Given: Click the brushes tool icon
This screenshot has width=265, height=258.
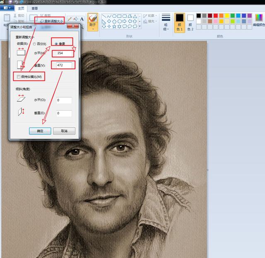Looking at the screenshot, I should pyautogui.click(x=93, y=19).
